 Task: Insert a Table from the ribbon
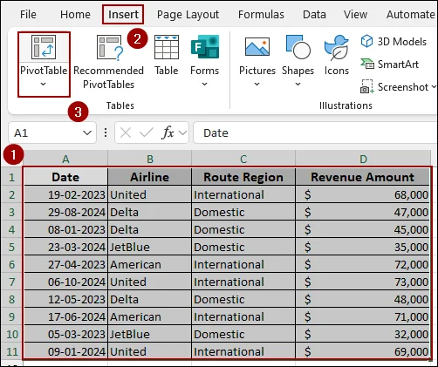(167, 56)
